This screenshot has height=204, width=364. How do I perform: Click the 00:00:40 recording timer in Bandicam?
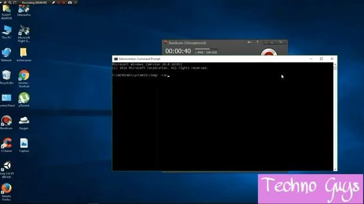[178, 51]
